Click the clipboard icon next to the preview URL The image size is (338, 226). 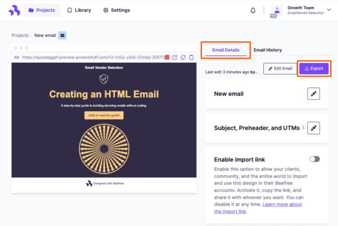191,57
